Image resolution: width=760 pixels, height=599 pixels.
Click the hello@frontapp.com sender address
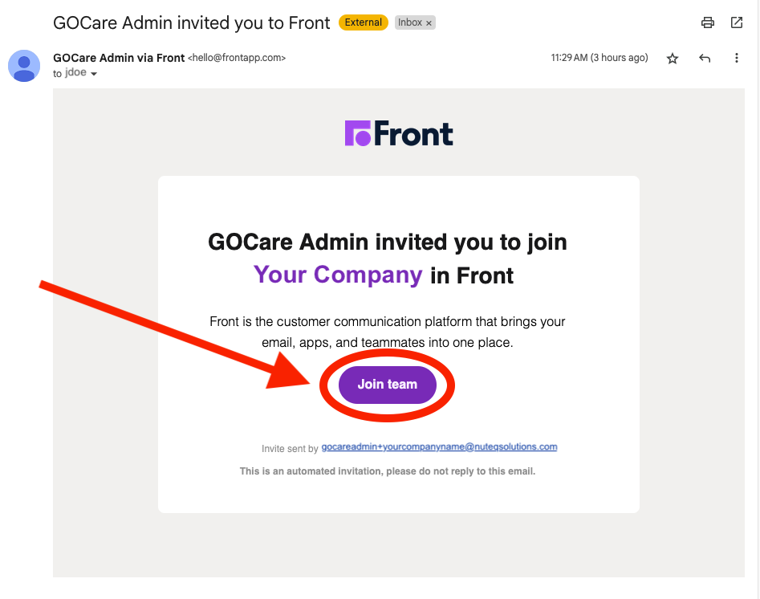coord(237,58)
